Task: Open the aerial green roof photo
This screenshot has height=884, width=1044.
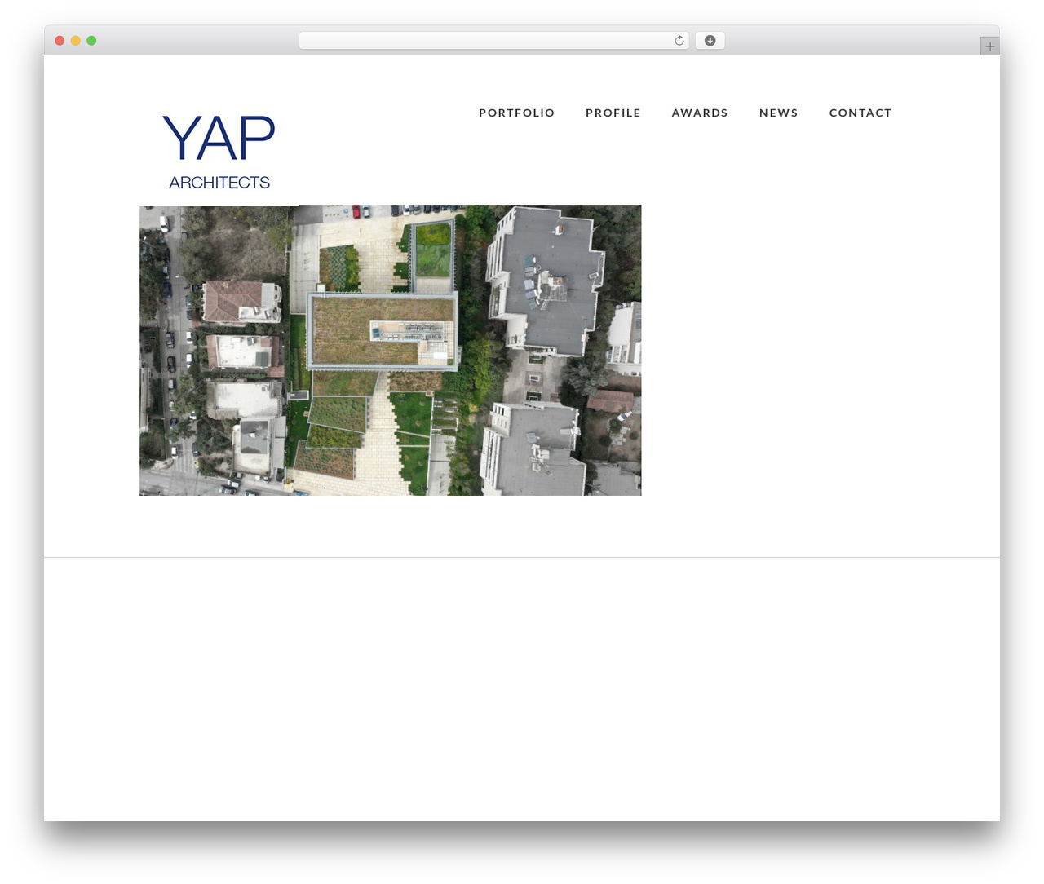Action: pyautogui.click(x=390, y=350)
